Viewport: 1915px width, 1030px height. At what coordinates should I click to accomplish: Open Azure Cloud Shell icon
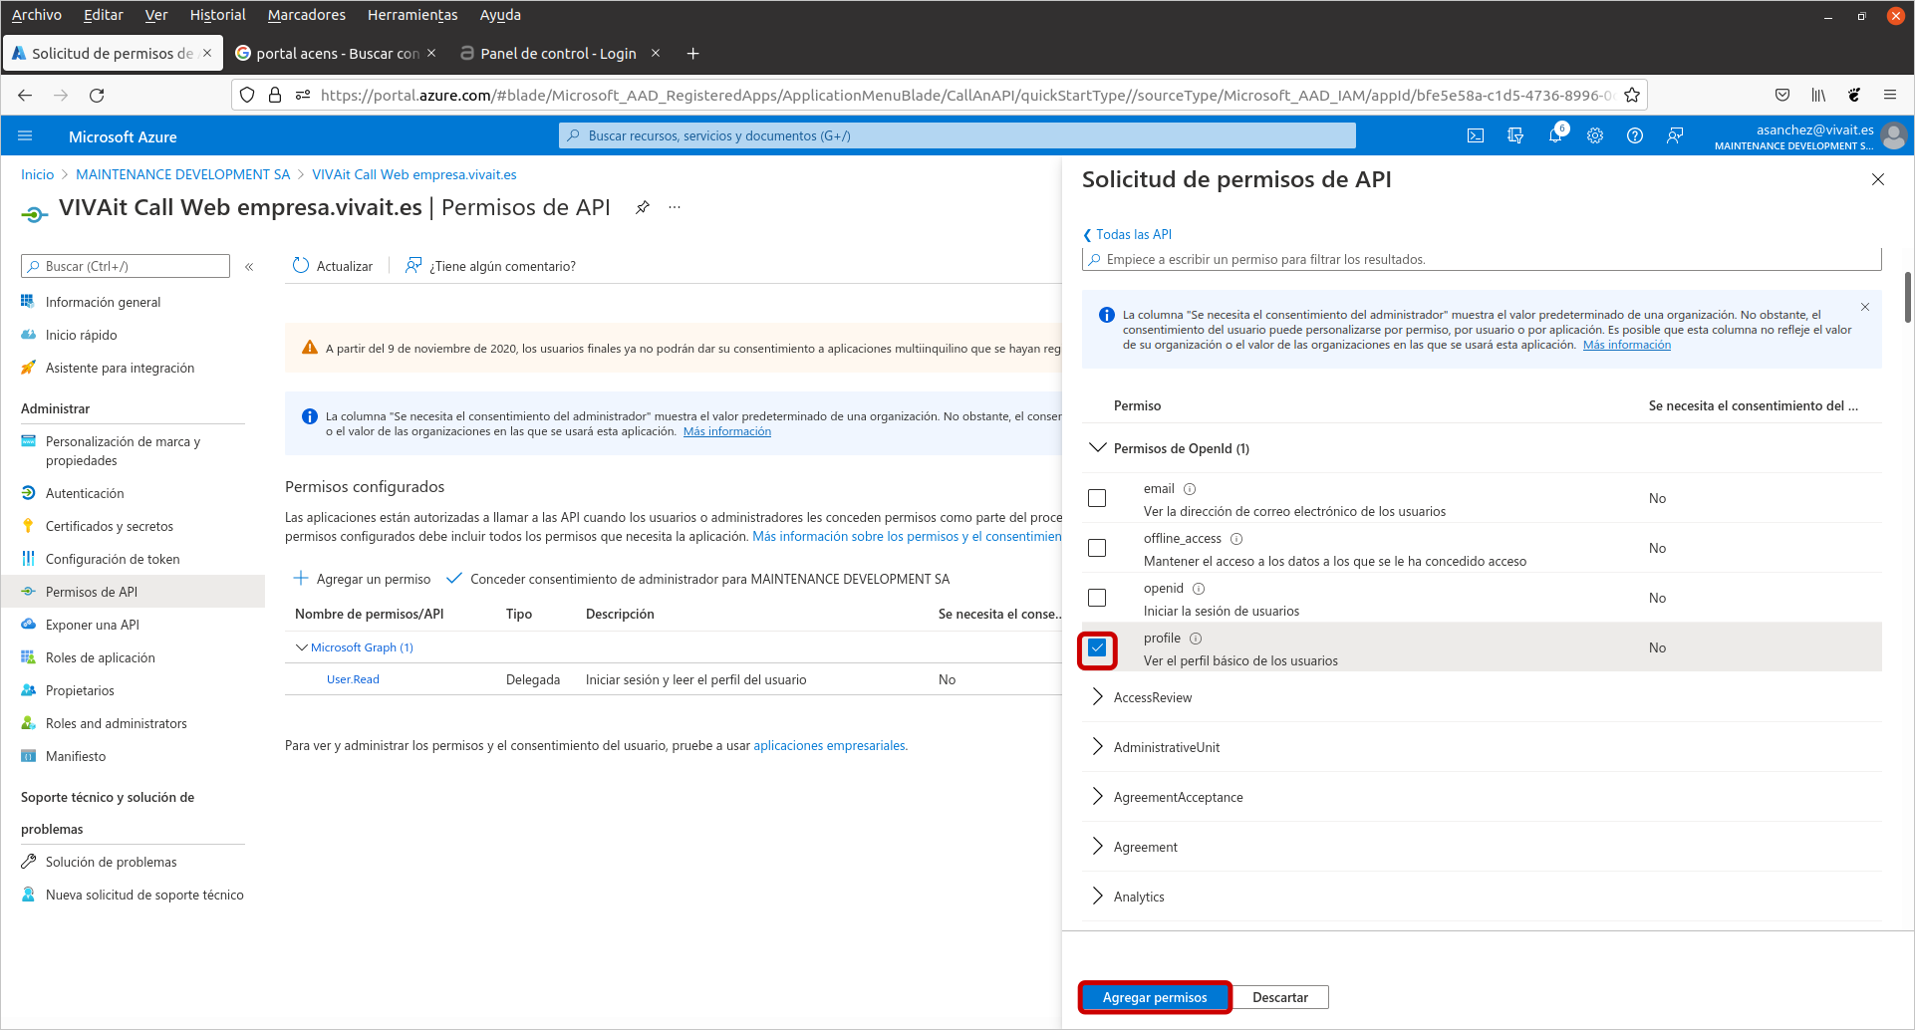1476,136
